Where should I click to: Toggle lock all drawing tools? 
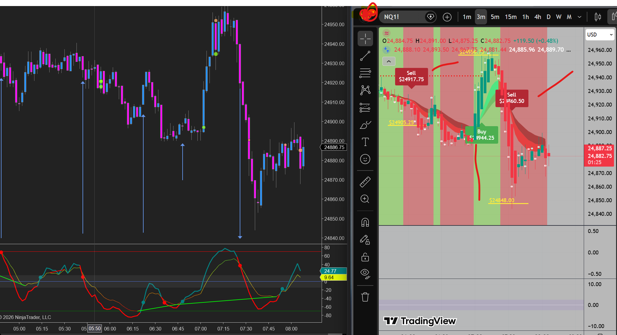365,257
